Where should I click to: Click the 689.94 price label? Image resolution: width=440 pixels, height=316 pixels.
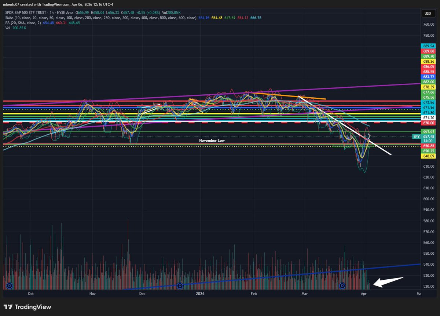click(x=429, y=46)
